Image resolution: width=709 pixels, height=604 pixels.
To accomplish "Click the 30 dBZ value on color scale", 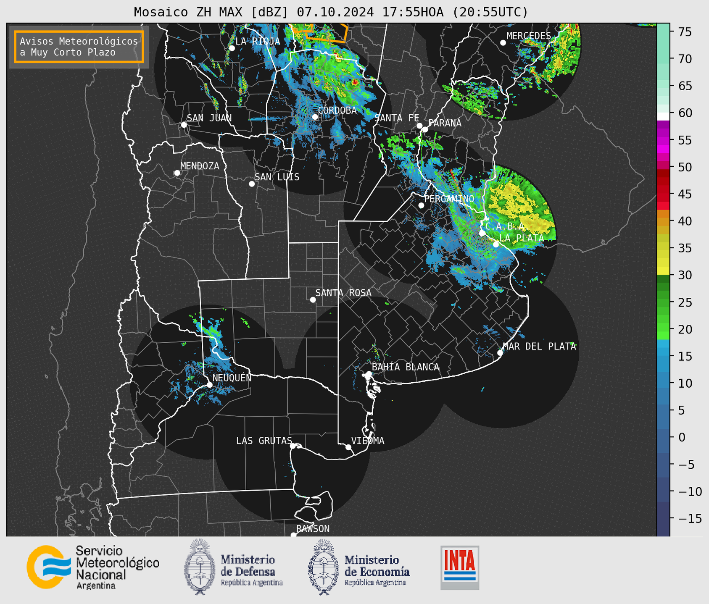I will click(x=685, y=275).
